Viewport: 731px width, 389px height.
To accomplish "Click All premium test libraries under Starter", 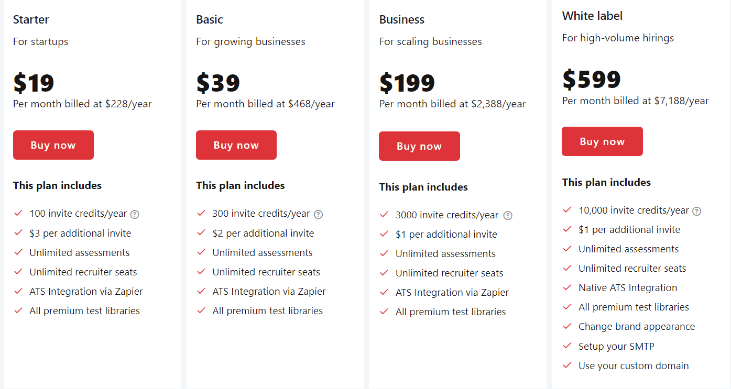I will [85, 310].
